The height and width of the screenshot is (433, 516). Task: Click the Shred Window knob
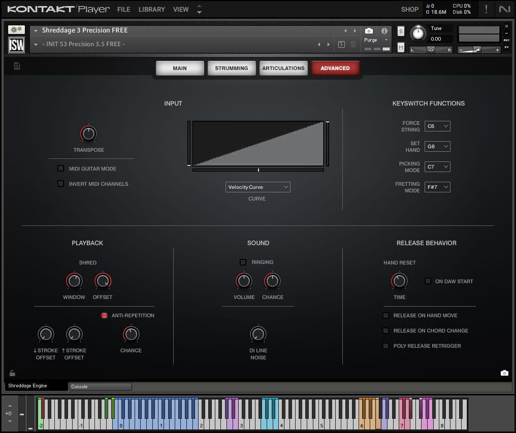pyautogui.click(x=74, y=281)
